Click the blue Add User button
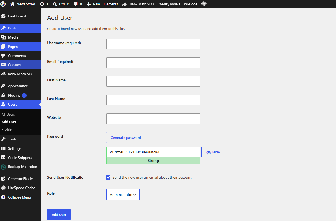The height and width of the screenshot is (221, 336). pyautogui.click(x=59, y=215)
